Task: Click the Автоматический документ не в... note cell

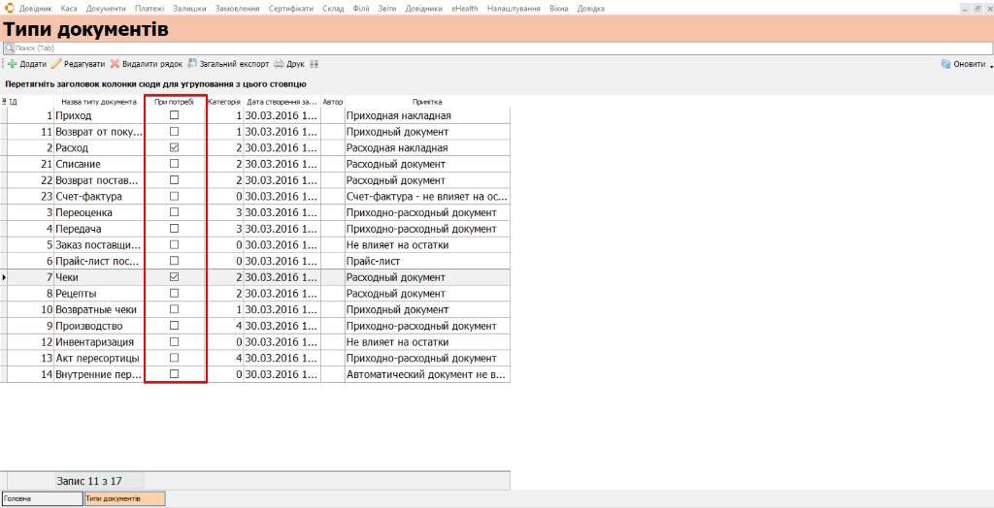Action: 427,374
